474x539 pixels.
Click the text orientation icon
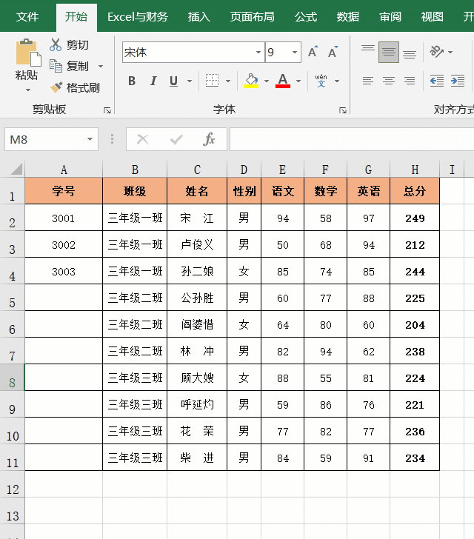tap(437, 52)
